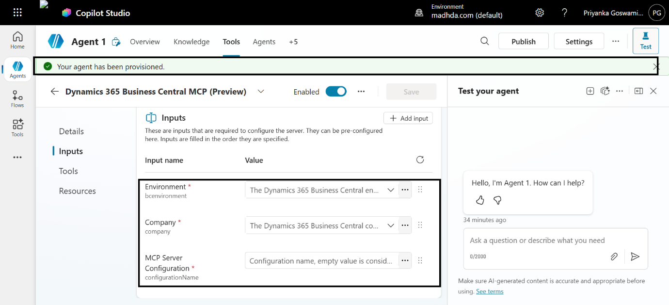Refresh the Inputs list

(x=420, y=159)
